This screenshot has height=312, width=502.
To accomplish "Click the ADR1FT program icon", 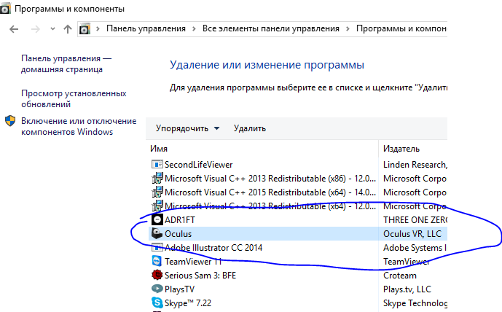I will [157, 219].
